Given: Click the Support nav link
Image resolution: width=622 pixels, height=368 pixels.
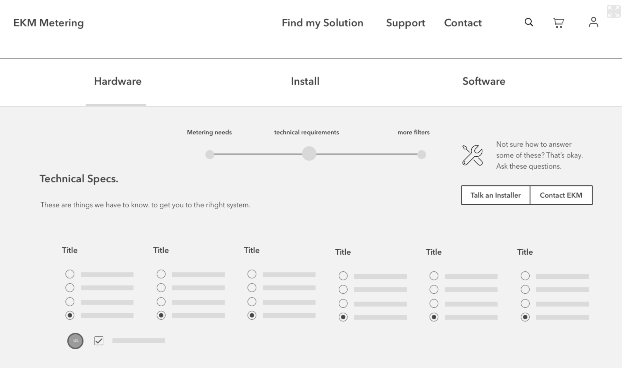Looking at the screenshot, I should click(405, 23).
